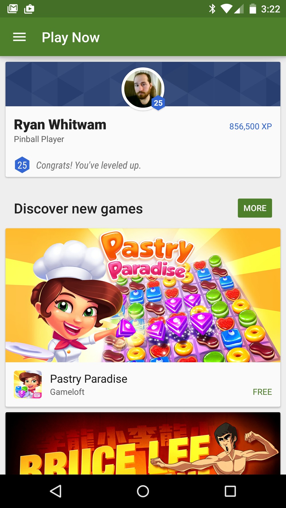Image resolution: width=286 pixels, height=508 pixels.
Task: Open the Bruce Lee game banner
Action: tap(143, 443)
